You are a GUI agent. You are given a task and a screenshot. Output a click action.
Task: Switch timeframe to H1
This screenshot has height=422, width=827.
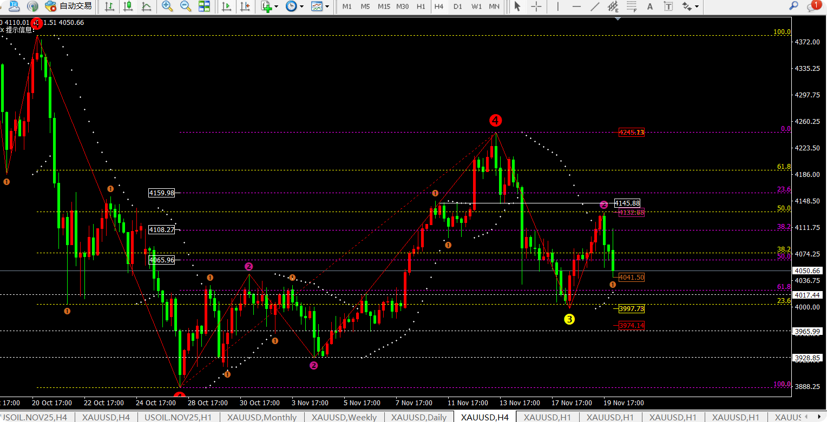[421, 6]
